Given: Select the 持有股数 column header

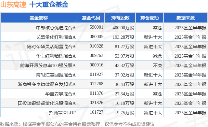Looking at the screenshot, I should click(x=120, y=18).
